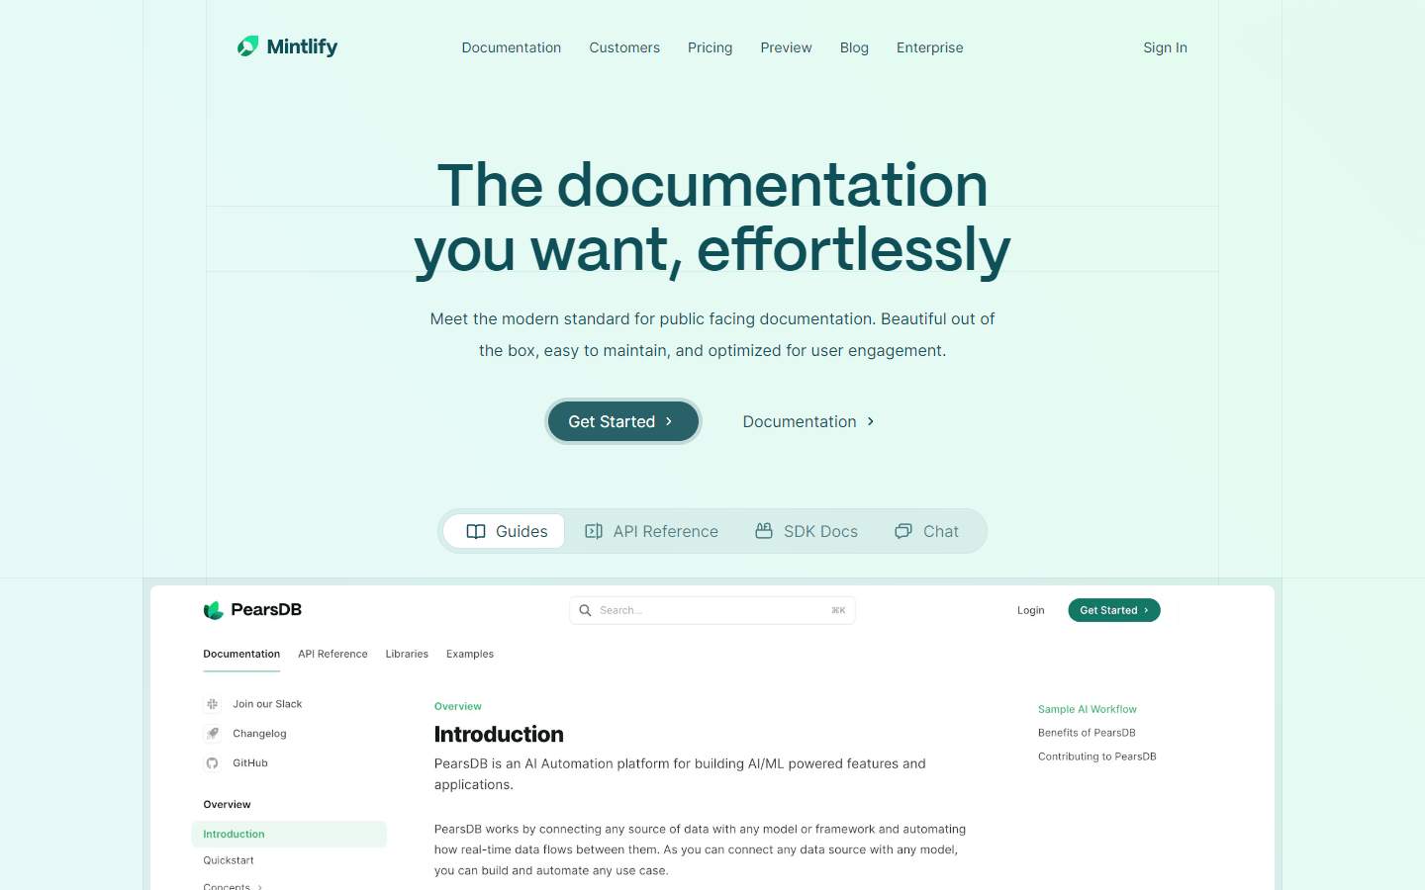Click the API Reference tab icon
This screenshot has height=890, width=1425.
(x=594, y=531)
